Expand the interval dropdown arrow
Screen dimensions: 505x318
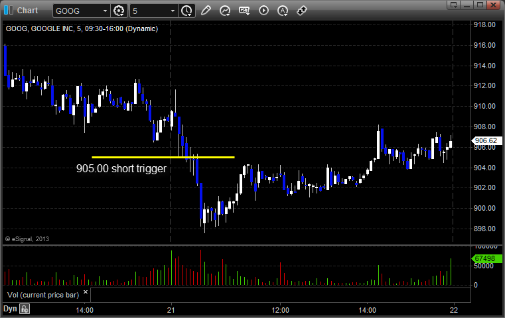click(x=173, y=11)
